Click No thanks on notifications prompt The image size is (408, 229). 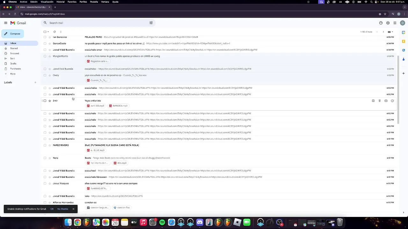point(63,209)
